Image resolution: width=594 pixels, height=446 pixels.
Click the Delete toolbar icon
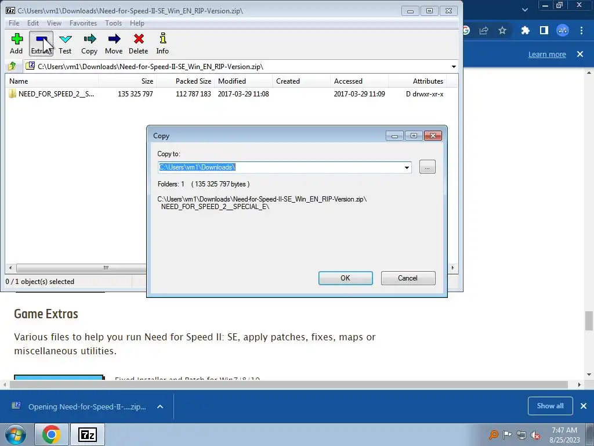(x=138, y=44)
